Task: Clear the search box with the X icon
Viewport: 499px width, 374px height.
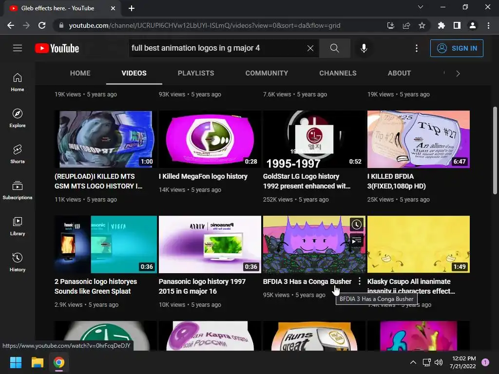Action: pos(310,48)
